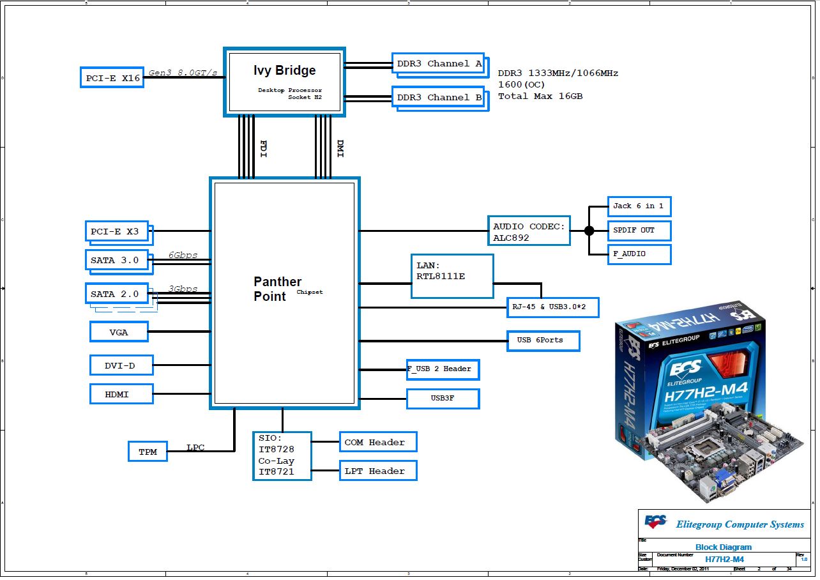Click the PCI-E X16 box

click(x=112, y=78)
